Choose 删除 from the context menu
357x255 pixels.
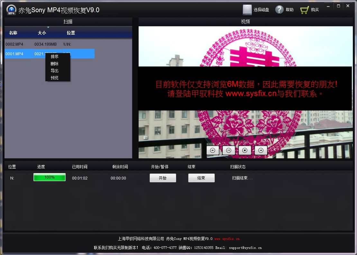[x=54, y=64]
